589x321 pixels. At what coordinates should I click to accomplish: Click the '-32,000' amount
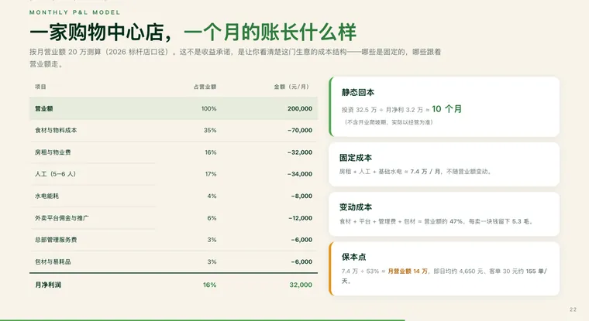click(x=300, y=152)
